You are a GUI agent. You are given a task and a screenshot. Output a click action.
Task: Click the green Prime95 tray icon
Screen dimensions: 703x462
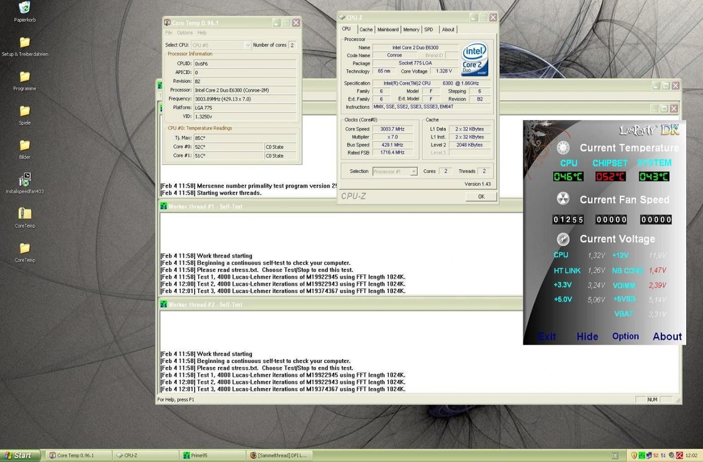641,456
